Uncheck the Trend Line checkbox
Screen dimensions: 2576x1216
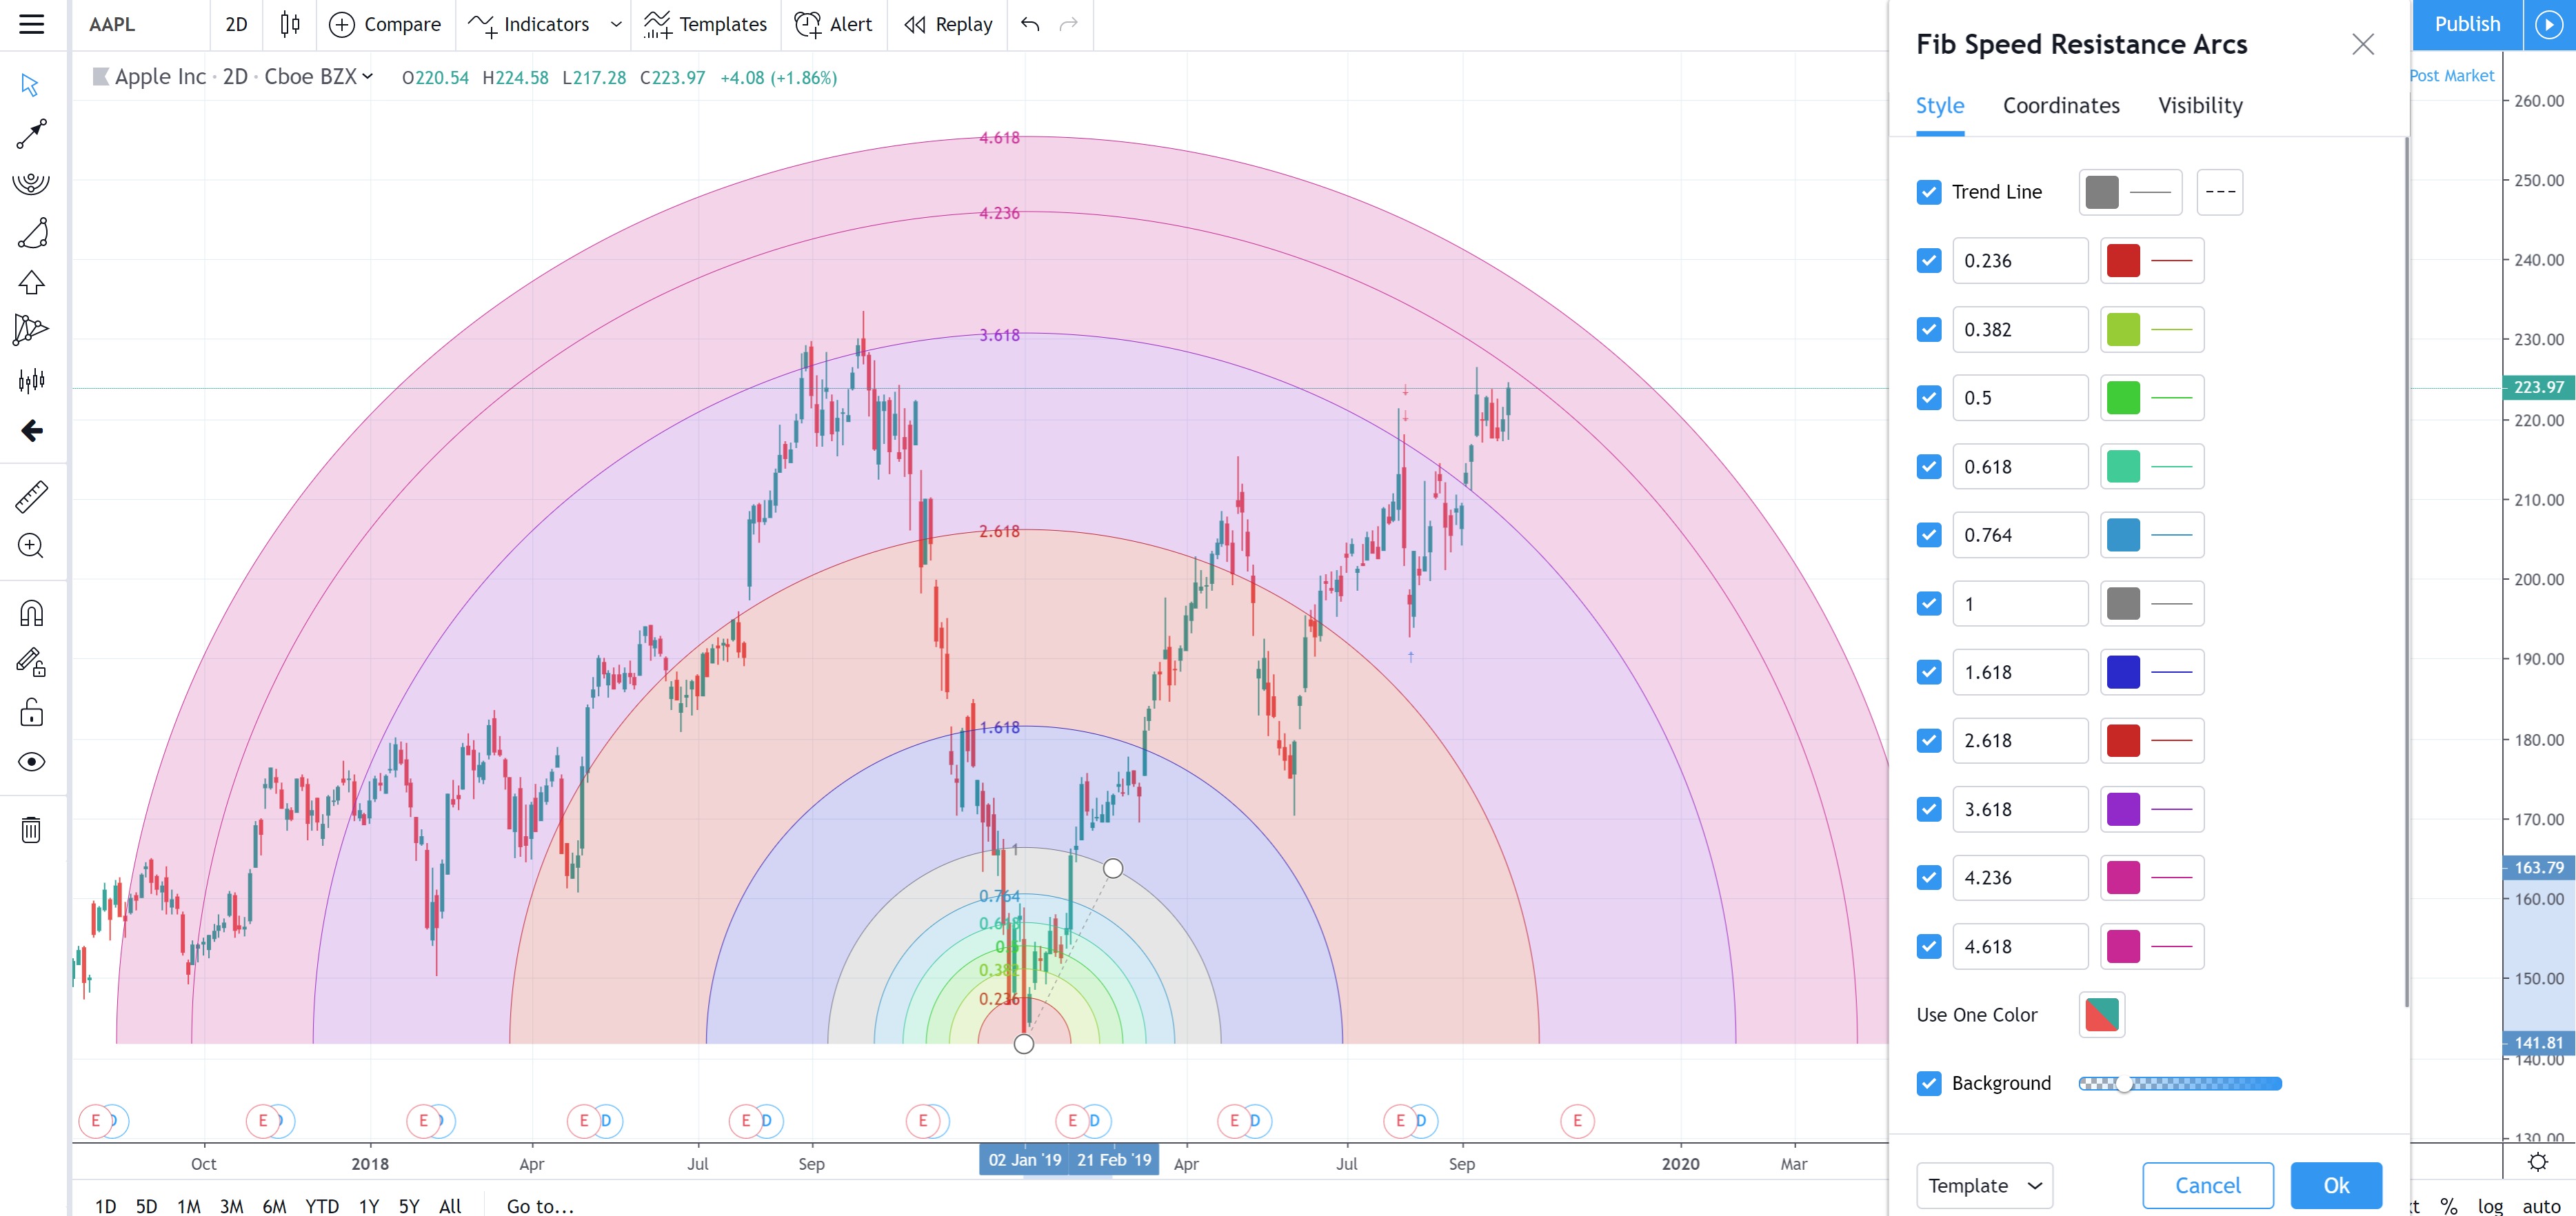(1929, 192)
